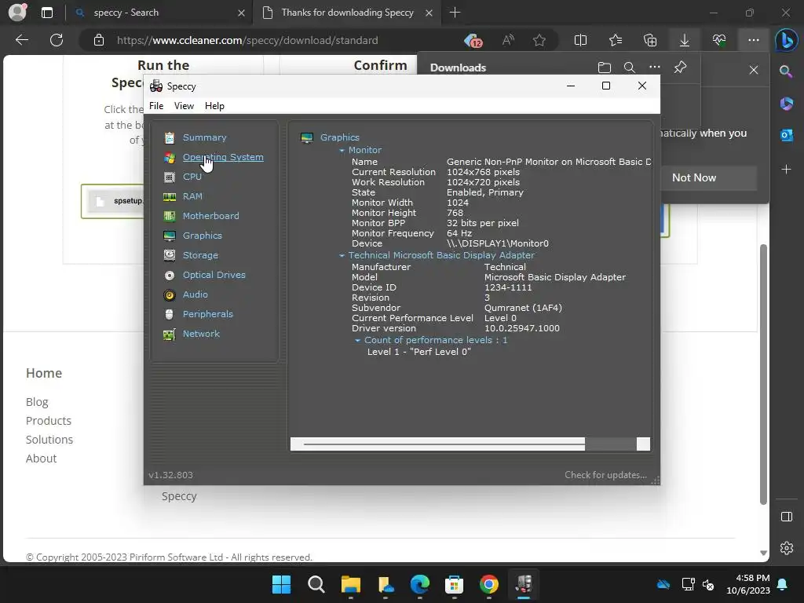Click Check for updates link

click(605, 475)
